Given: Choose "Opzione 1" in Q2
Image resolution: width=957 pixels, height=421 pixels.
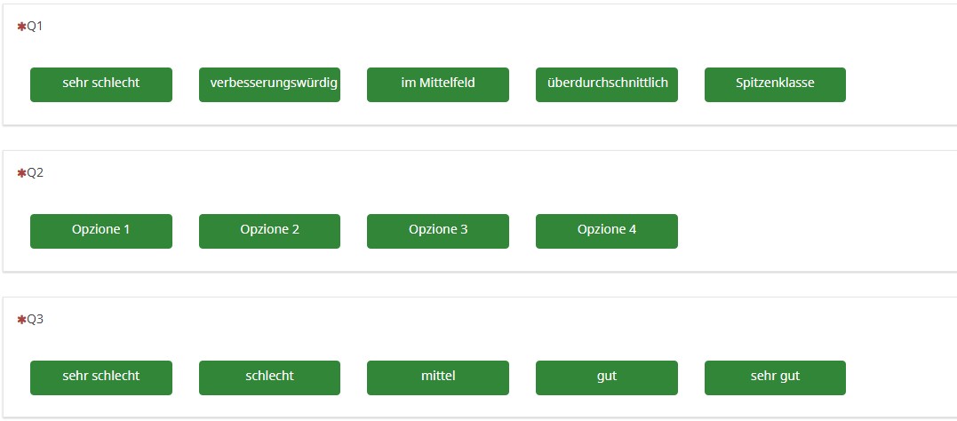Looking at the screenshot, I should click(100, 231).
